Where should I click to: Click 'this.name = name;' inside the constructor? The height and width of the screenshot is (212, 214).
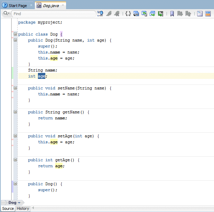pyautogui.click(x=59, y=52)
